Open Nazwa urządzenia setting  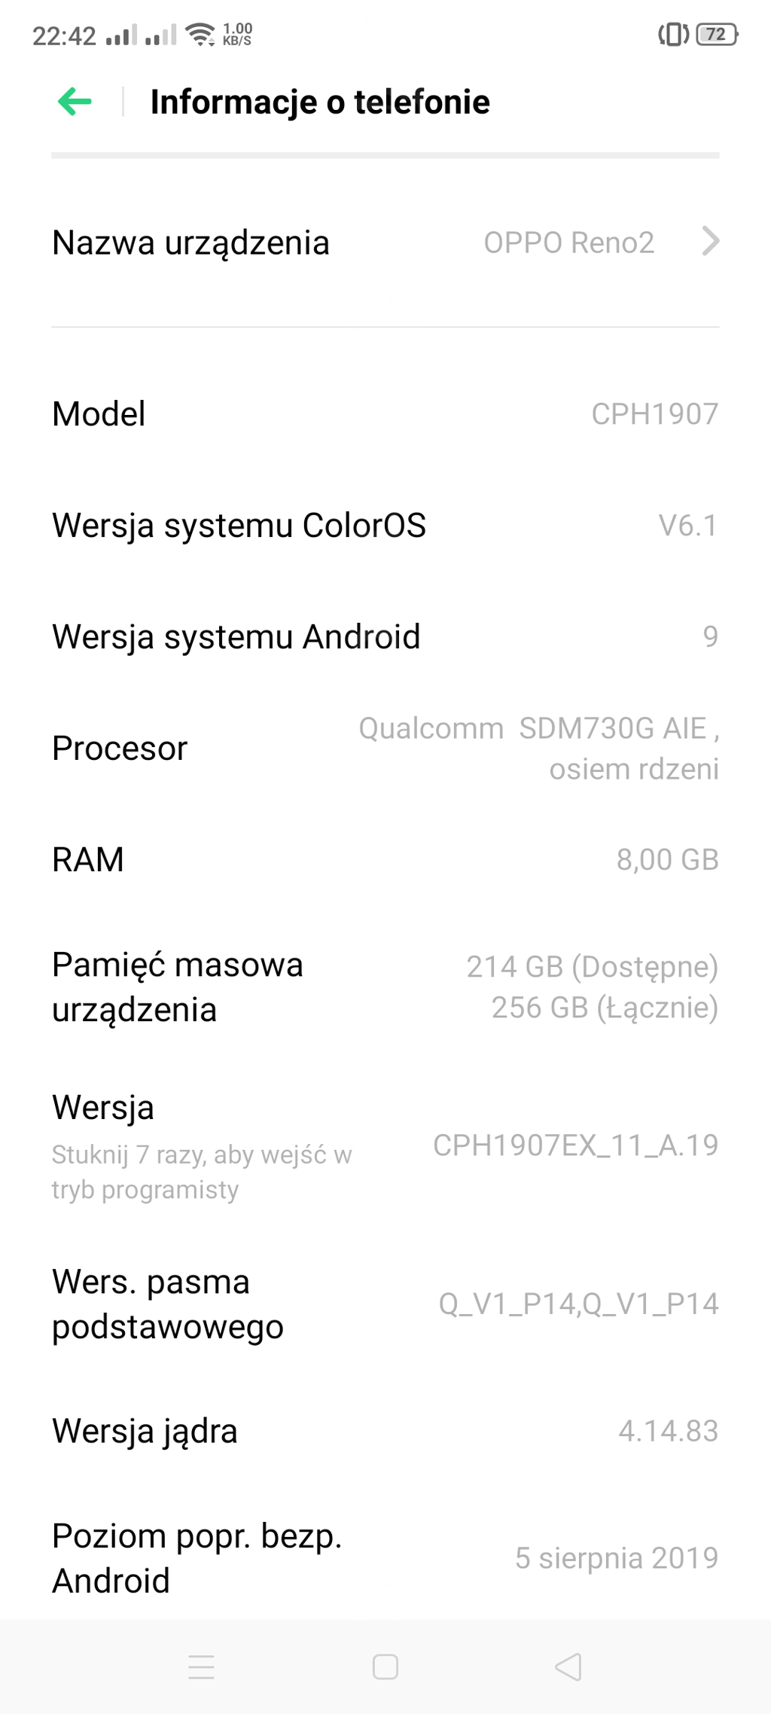385,242
